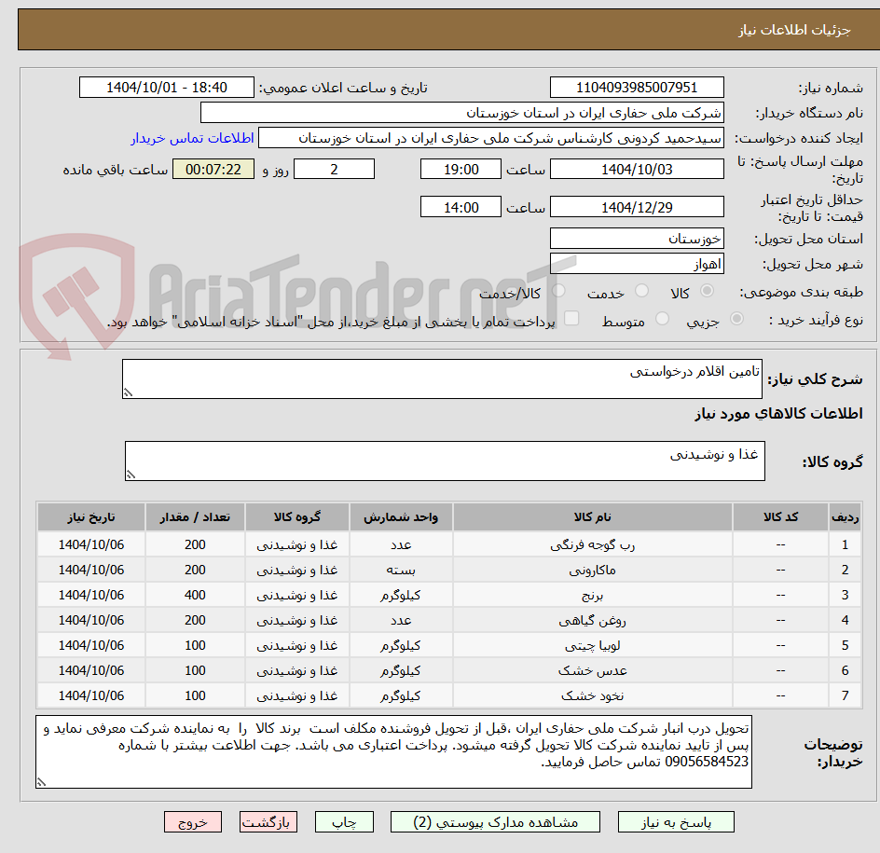Click the بازگشت back button
The height and width of the screenshot is (853, 880).
[x=268, y=822]
